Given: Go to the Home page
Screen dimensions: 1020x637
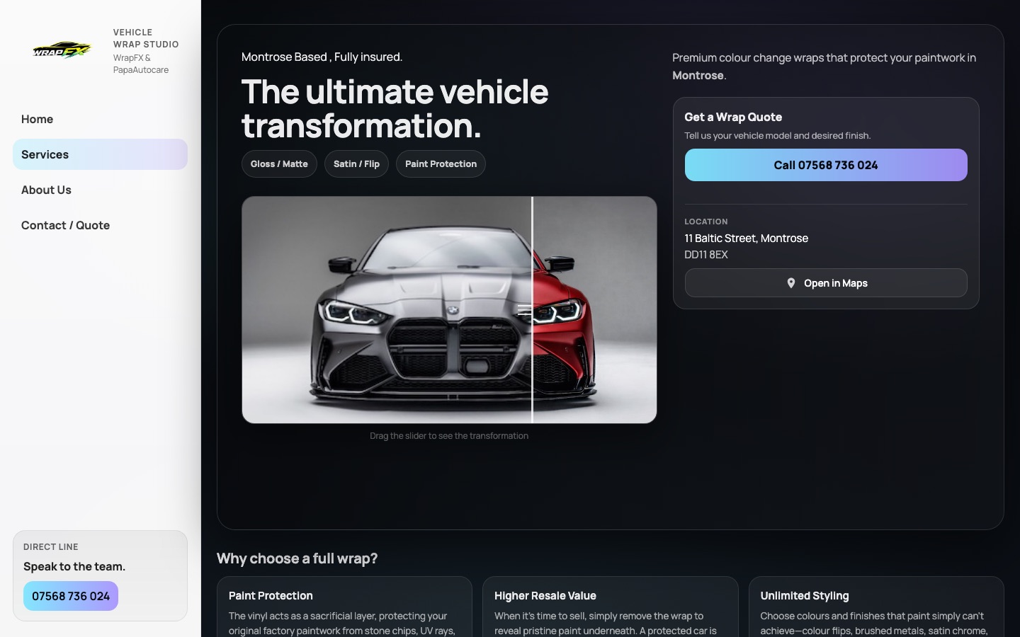Looking at the screenshot, I should tap(100, 119).
